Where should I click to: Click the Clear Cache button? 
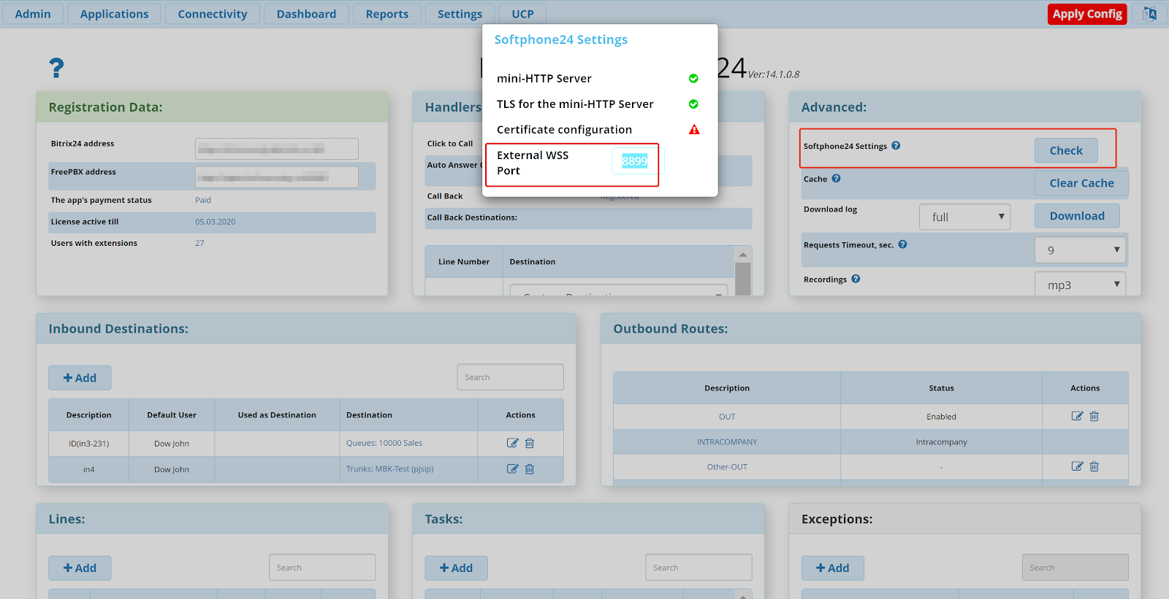coord(1081,183)
